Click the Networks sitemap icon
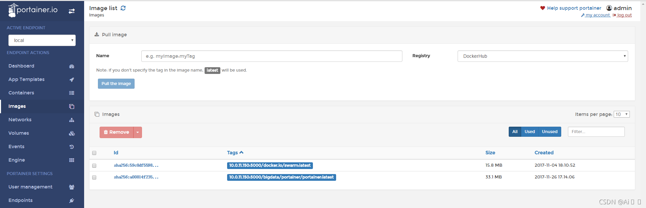The height and width of the screenshot is (208, 646). coord(72,120)
